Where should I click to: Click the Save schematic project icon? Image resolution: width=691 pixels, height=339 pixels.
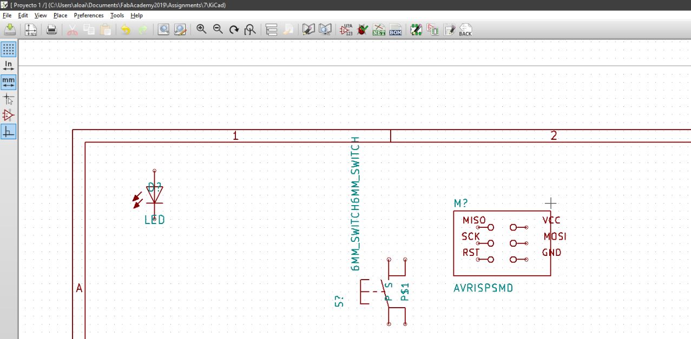point(10,30)
